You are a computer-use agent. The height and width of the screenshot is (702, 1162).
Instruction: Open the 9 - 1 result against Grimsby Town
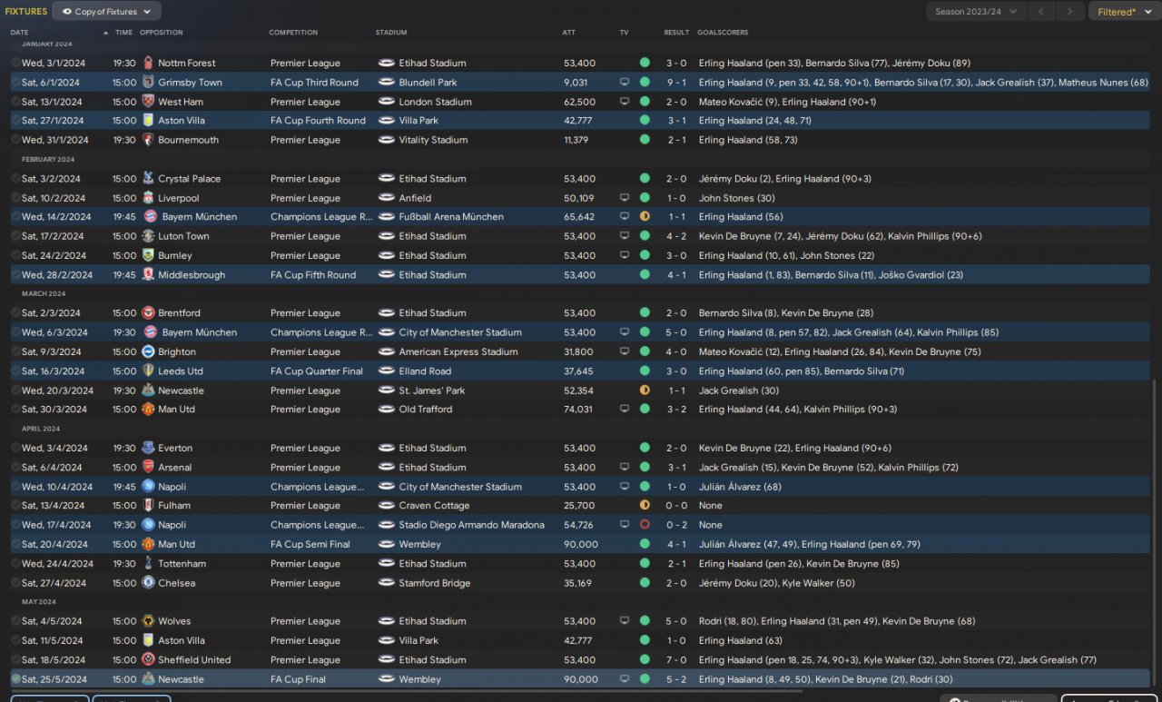676,82
